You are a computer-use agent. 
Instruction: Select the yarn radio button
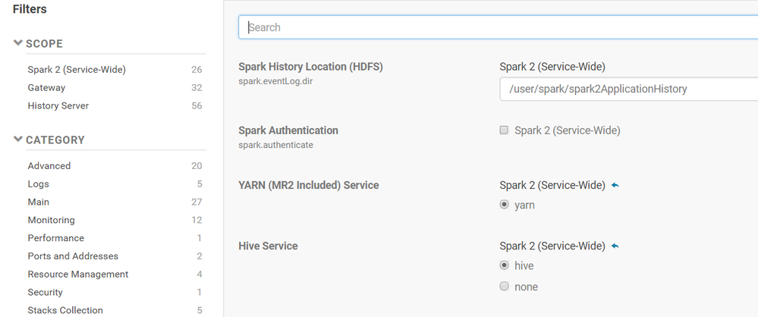click(x=504, y=205)
